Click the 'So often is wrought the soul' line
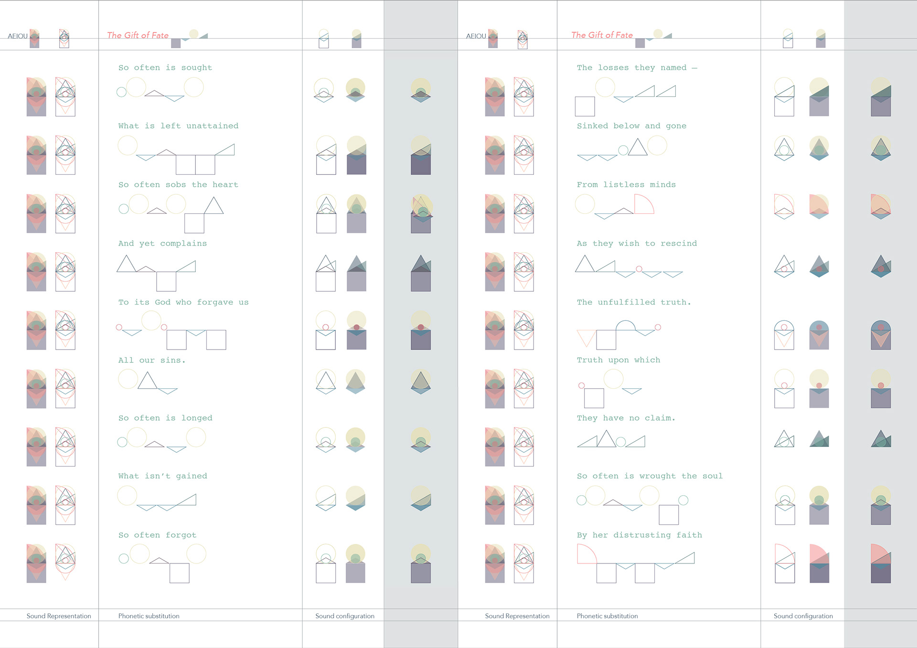The image size is (917, 648). (x=650, y=476)
